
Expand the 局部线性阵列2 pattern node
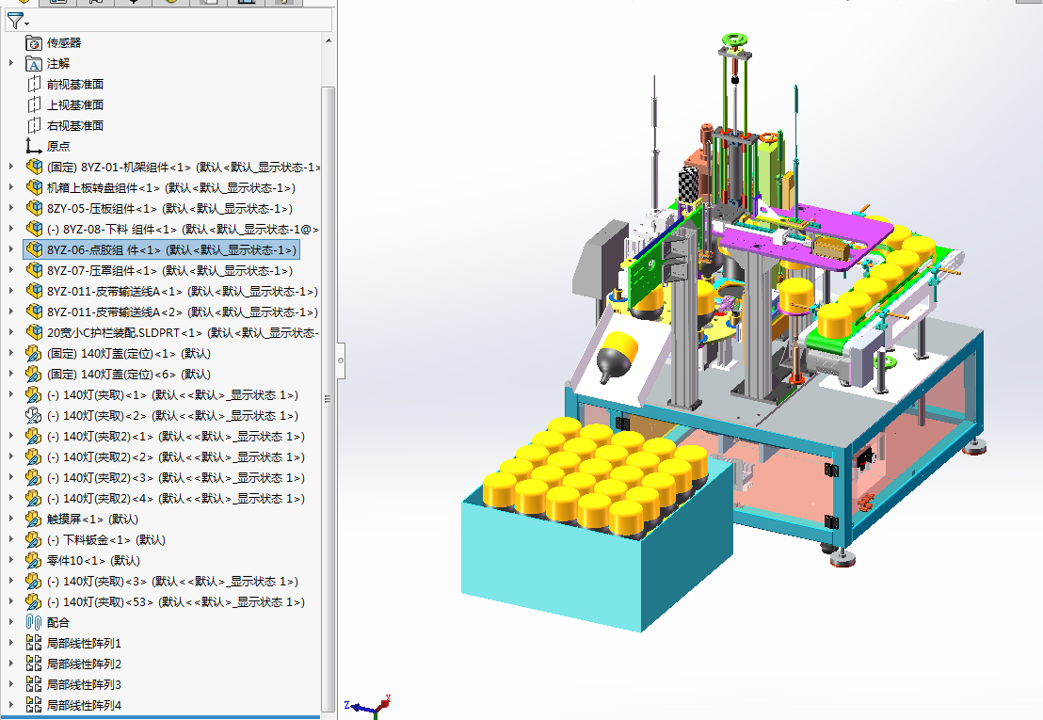point(11,664)
